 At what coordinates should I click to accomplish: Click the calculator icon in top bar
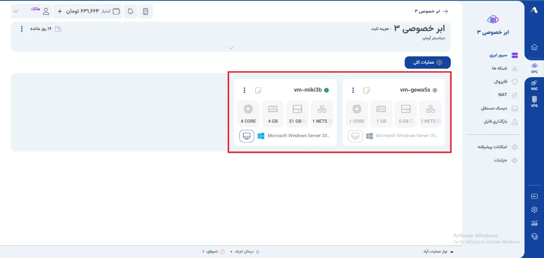point(145,11)
